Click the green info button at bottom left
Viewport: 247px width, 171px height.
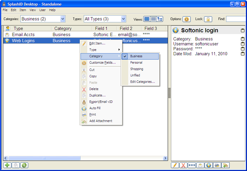25,165
